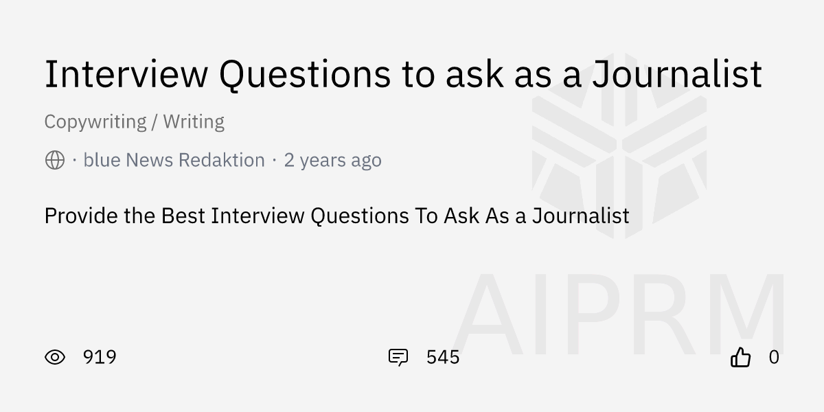Image resolution: width=824 pixels, height=412 pixels.
Task: Click the word Journalist in the description
Action: click(580, 216)
